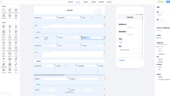Viewport: 170px width, 96px height.
Task: Open the 费用承担公司 dropdown in form
Action: tap(49, 18)
